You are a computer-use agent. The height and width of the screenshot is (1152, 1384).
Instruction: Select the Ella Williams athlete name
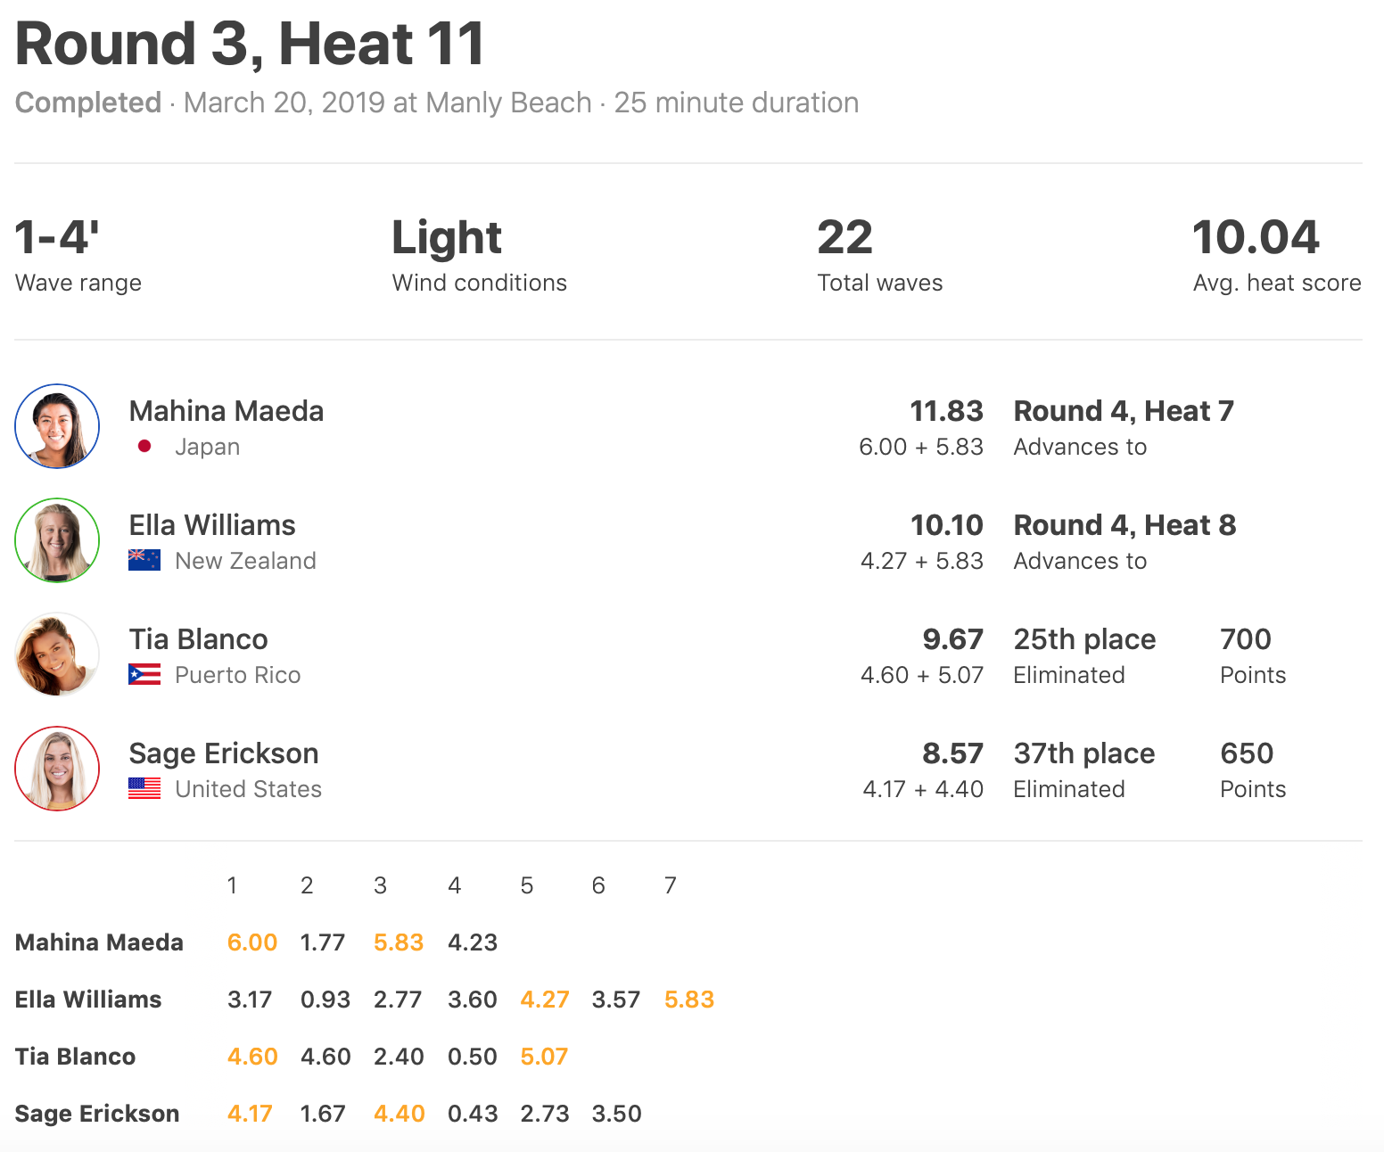(x=212, y=525)
